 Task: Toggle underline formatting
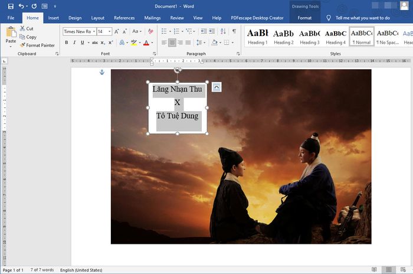click(83, 43)
